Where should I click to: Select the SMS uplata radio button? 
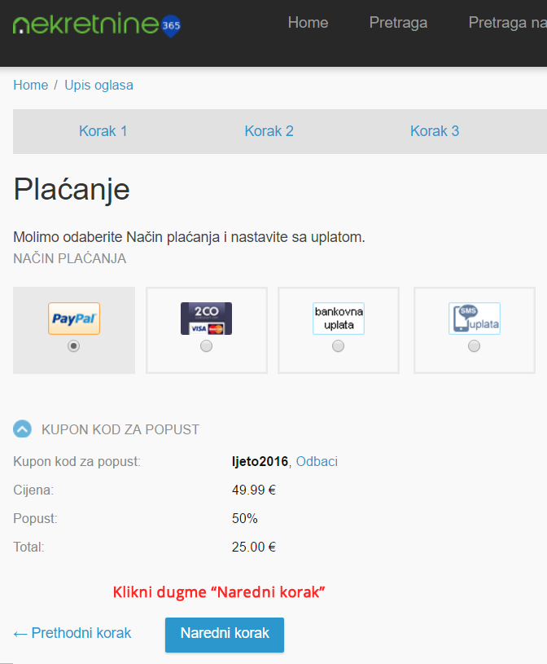click(x=475, y=346)
